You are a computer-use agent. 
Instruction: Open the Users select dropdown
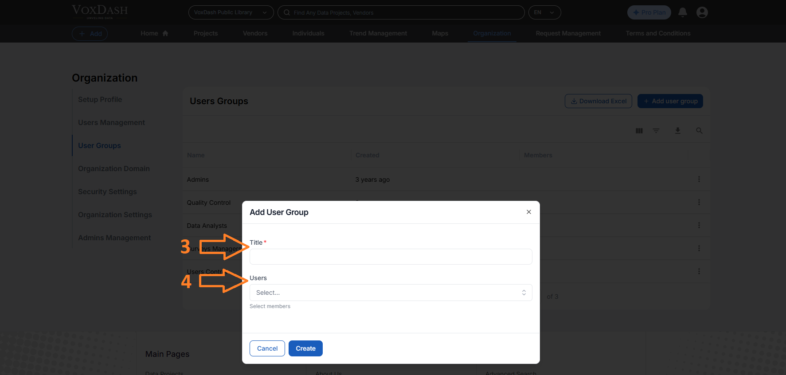(x=391, y=293)
